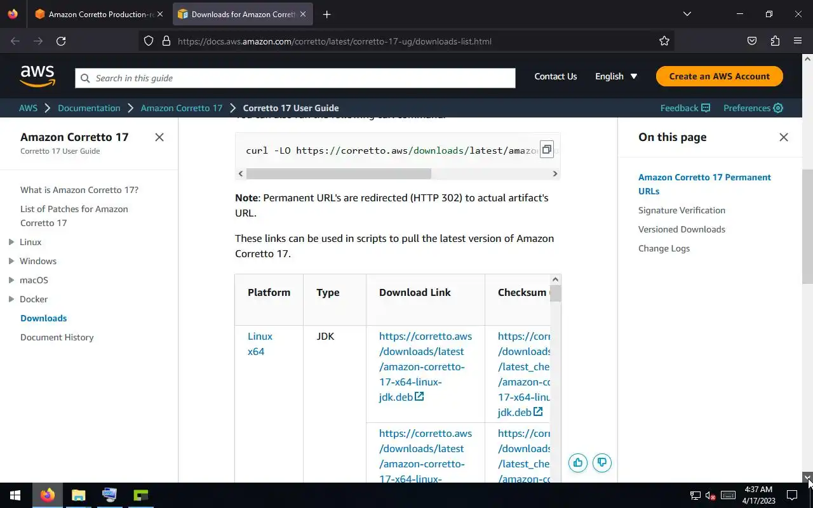
Task: Go to AWS breadcrumb link
Action: point(28,108)
